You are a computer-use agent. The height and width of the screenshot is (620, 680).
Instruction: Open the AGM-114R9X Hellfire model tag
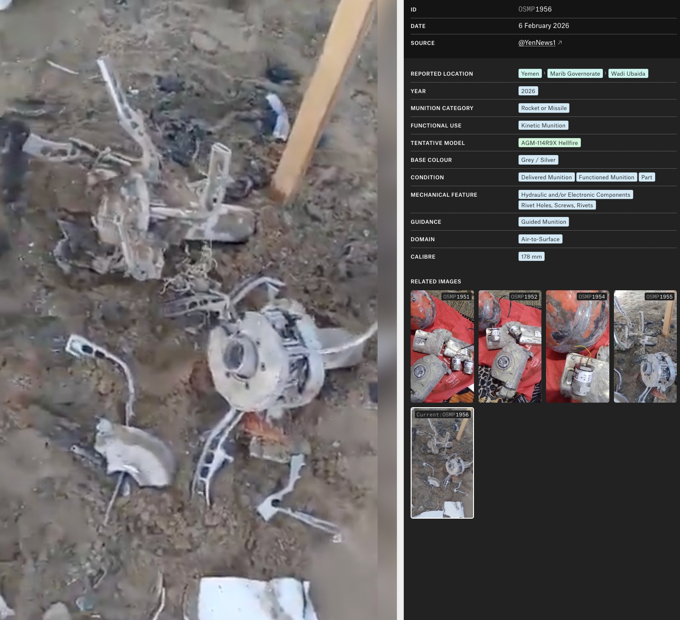549,143
